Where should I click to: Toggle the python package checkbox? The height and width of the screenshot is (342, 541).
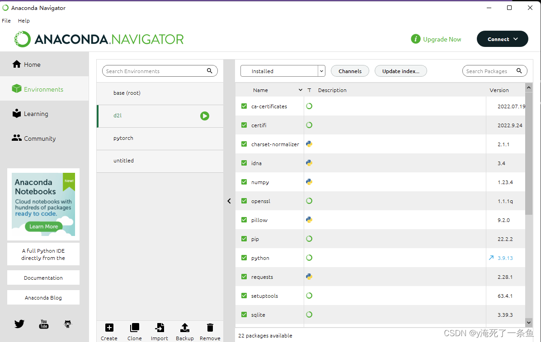tap(244, 258)
